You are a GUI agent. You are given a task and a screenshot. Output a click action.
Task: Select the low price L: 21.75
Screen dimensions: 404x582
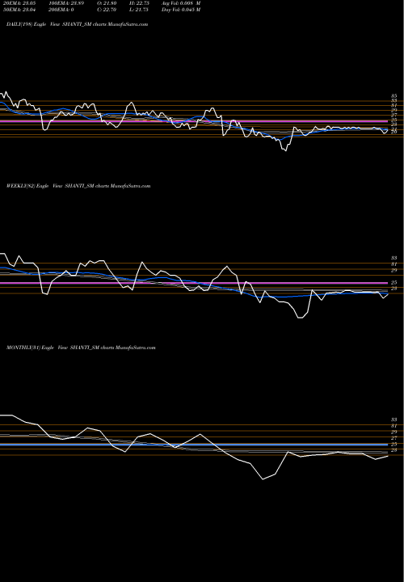(139, 10)
